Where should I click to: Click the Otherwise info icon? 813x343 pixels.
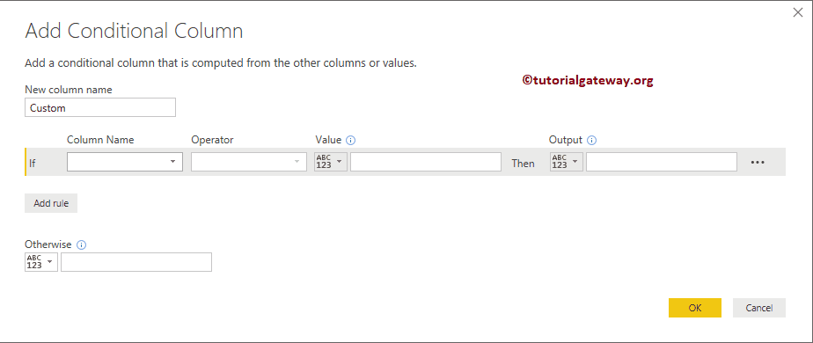81,245
